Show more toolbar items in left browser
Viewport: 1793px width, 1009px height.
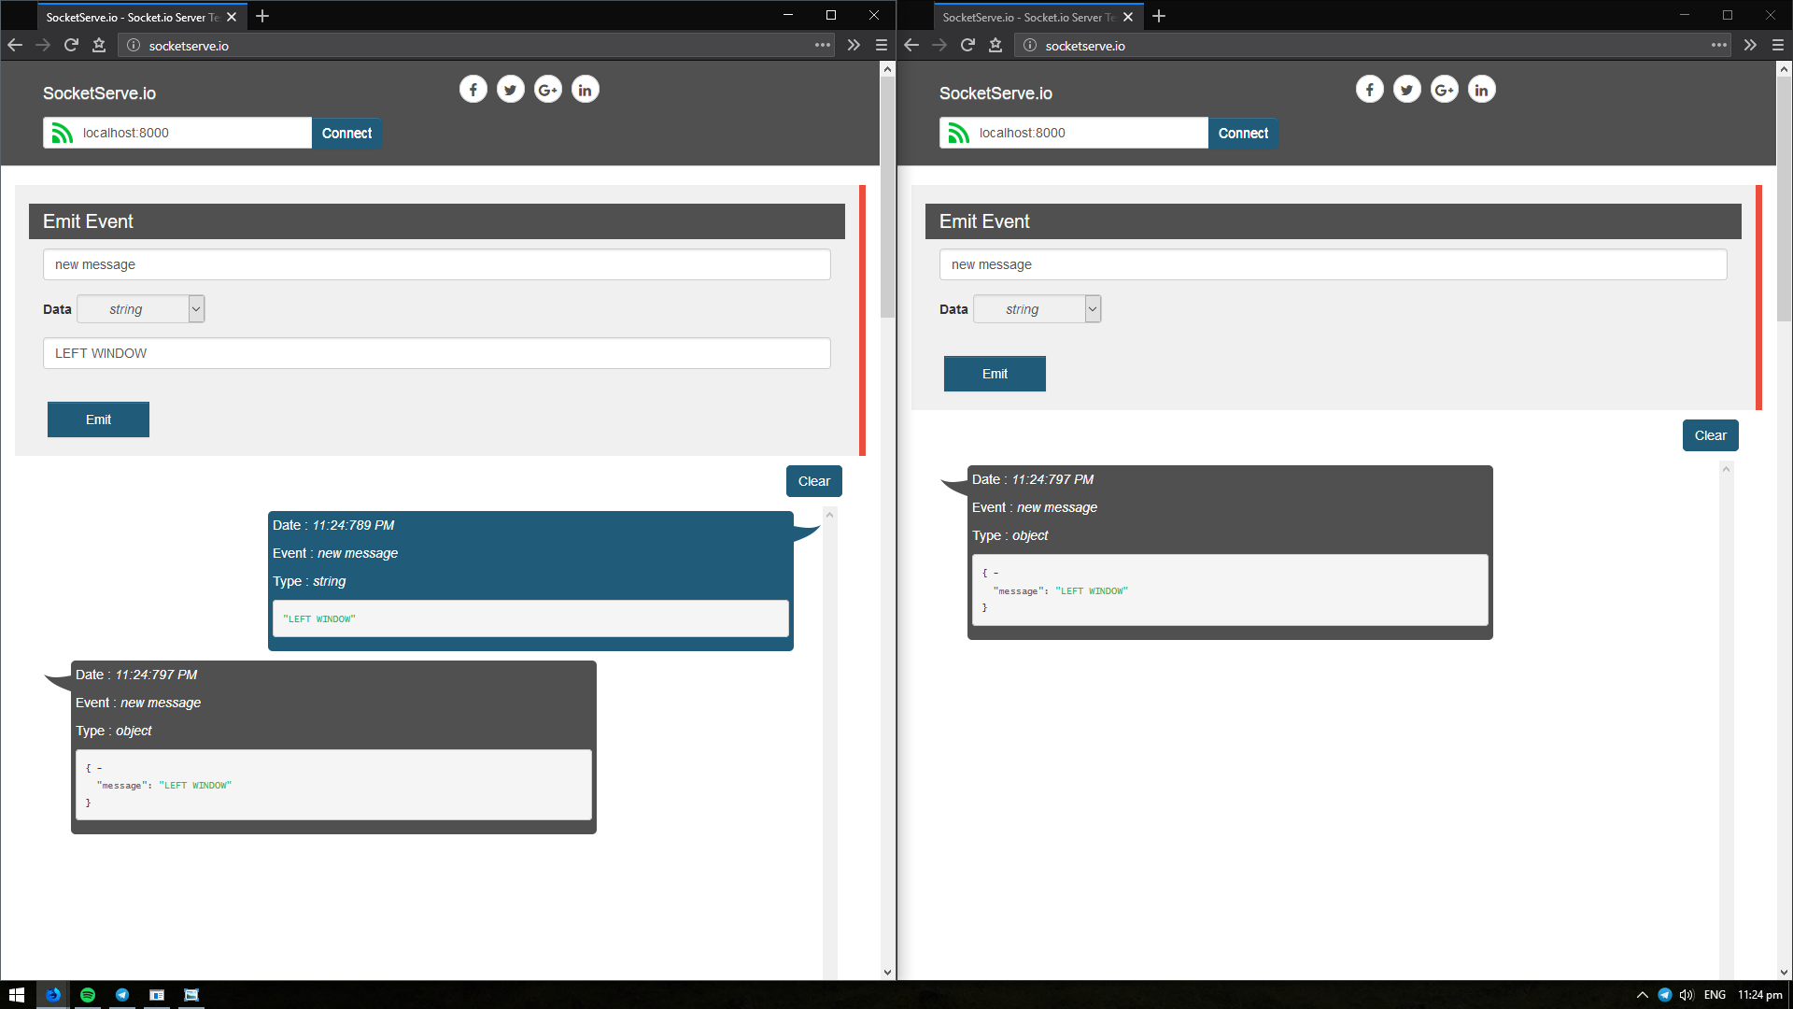854,45
